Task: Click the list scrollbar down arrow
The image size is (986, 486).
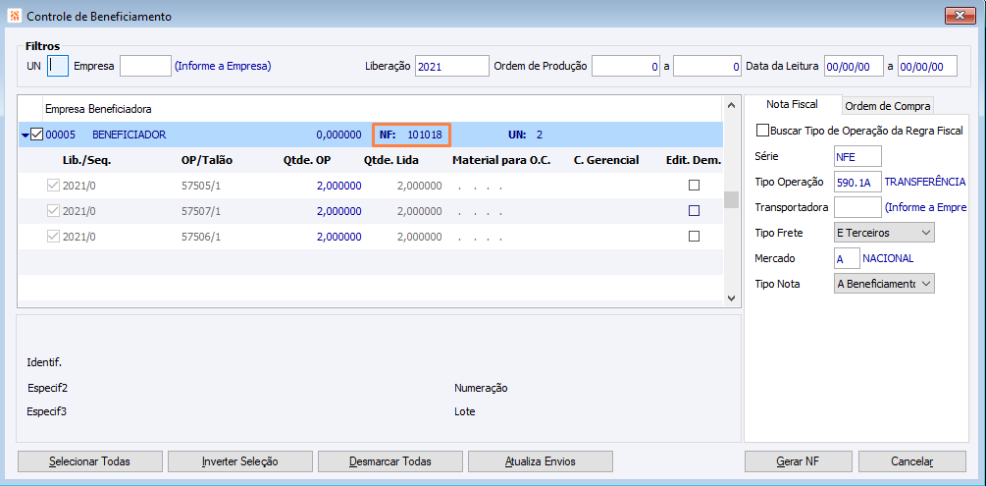Action: (x=730, y=297)
